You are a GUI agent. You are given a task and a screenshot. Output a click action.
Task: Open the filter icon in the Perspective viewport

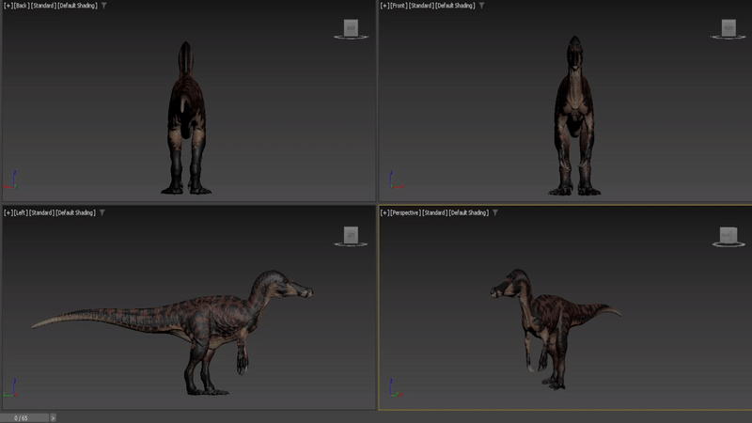click(x=495, y=213)
